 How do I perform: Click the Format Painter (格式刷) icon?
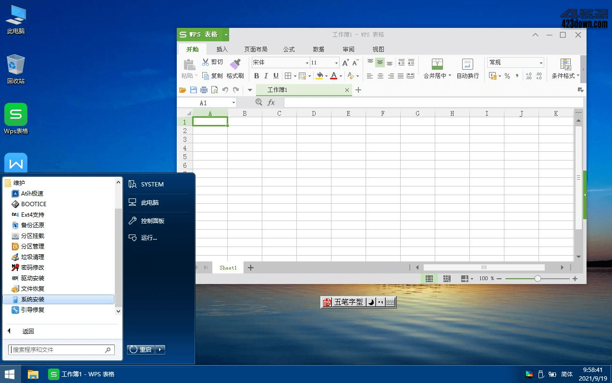tap(235, 64)
